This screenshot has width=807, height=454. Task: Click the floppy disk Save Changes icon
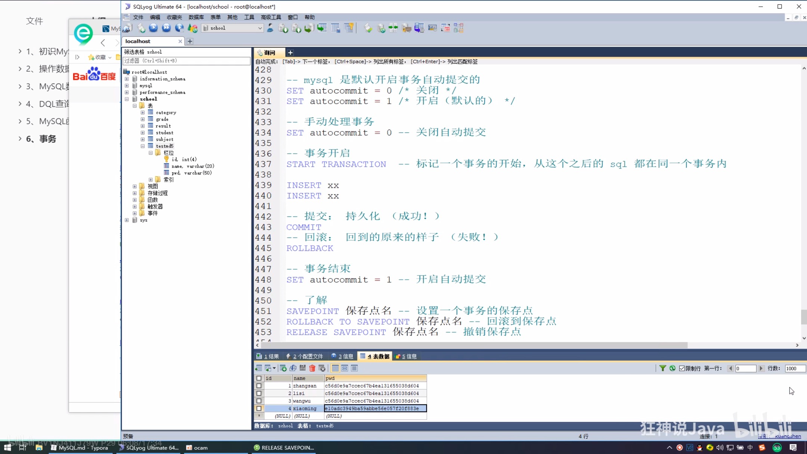[303, 369]
